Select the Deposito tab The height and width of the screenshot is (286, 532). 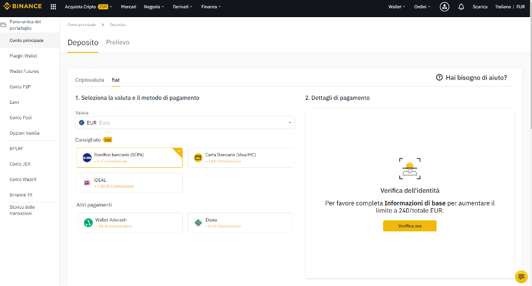coord(83,43)
